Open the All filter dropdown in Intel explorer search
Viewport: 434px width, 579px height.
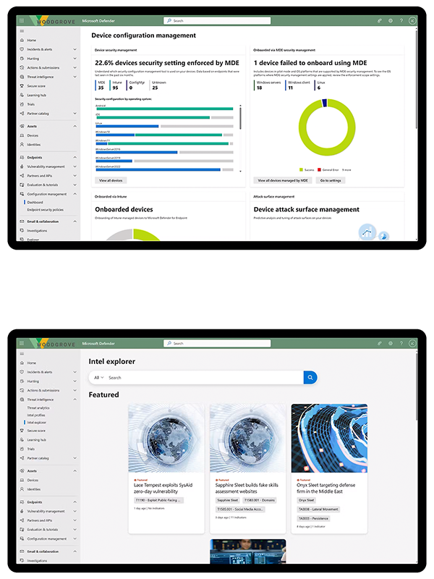click(98, 378)
